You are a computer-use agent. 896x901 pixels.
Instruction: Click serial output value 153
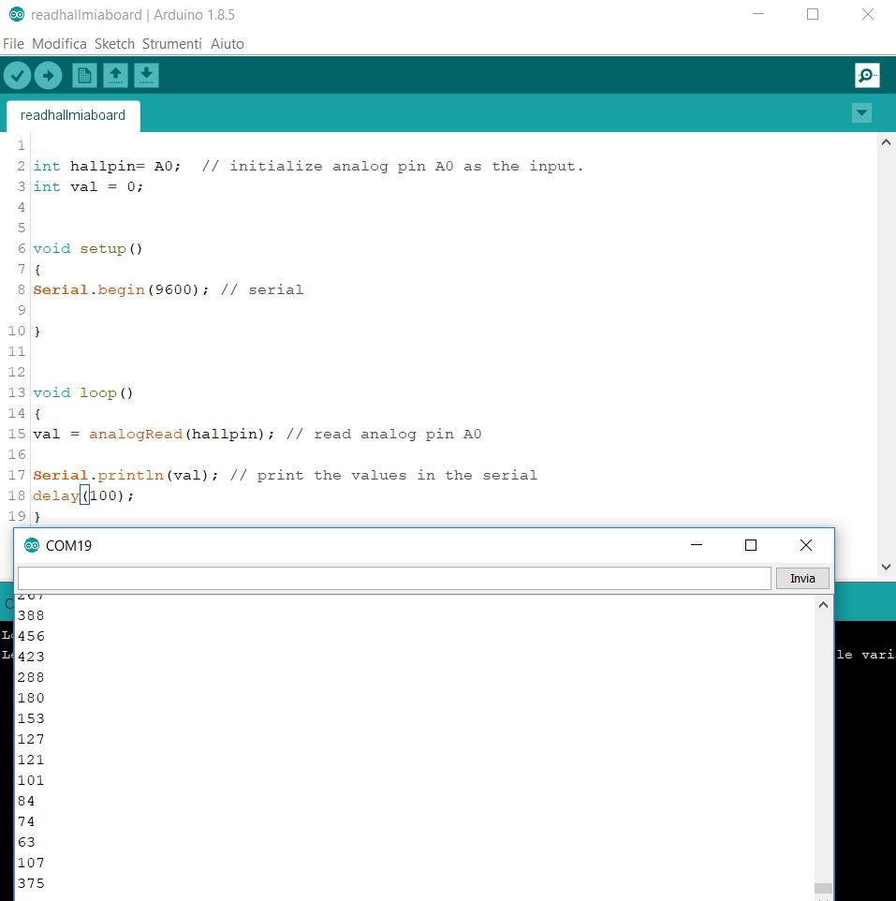pos(31,719)
